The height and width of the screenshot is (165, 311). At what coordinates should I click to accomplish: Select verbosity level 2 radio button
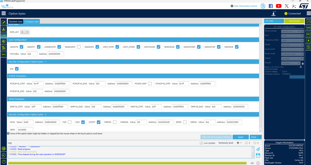pyautogui.click(x=246, y=143)
